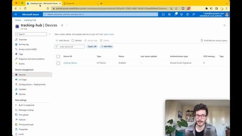Click the browser reload button
This screenshot has width=242, height=136.
pos(25,8)
